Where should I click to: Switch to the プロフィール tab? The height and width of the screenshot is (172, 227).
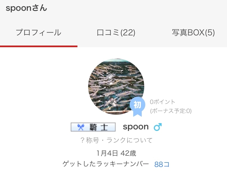[x=38, y=33]
